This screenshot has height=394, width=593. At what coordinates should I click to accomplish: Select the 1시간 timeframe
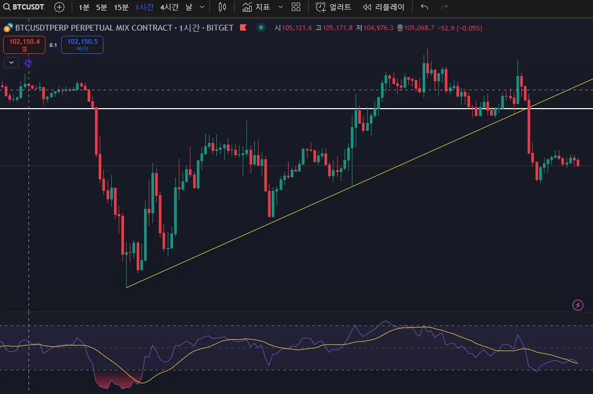[145, 7]
